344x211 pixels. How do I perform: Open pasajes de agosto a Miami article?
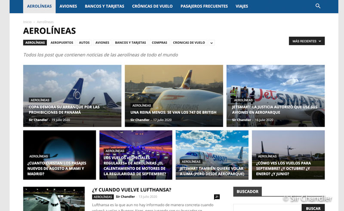click(x=57, y=168)
